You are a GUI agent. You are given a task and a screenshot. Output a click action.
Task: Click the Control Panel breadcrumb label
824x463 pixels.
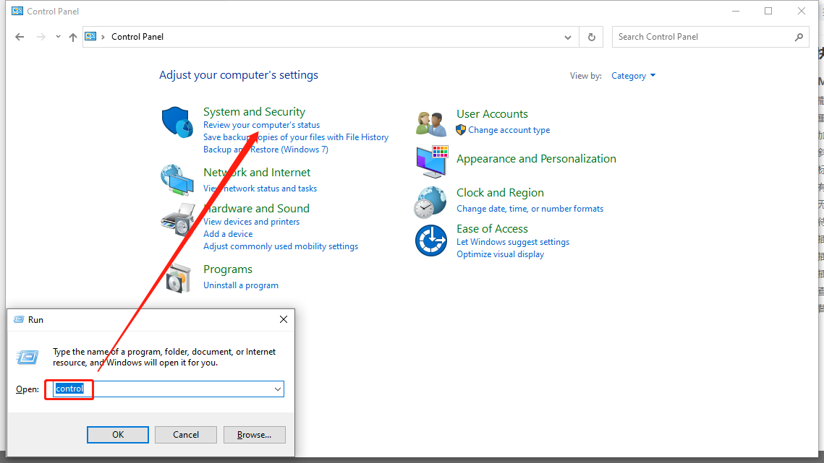tap(137, 36)
